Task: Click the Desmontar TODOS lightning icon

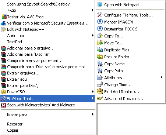Action: [100, 29]
